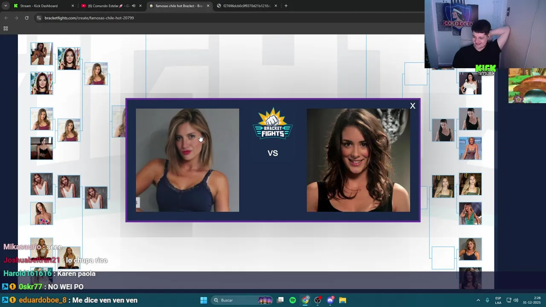Close the f27696dcb0c0f9370 tab

(276, 6)
